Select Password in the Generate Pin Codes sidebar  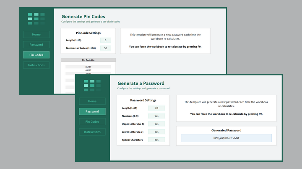click(x=36, y=45)
